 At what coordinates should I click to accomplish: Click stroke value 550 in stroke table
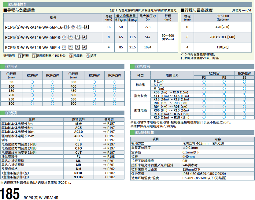point(73,99)
